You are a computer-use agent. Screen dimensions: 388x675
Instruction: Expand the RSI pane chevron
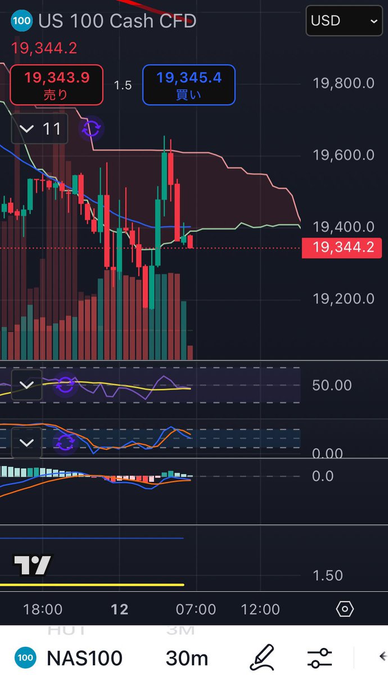click(x=26, y=385)
